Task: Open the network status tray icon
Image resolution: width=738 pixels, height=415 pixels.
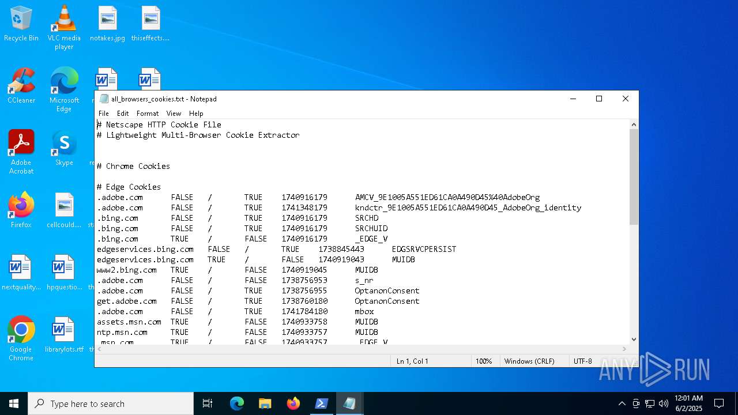Action: (650, 403)
